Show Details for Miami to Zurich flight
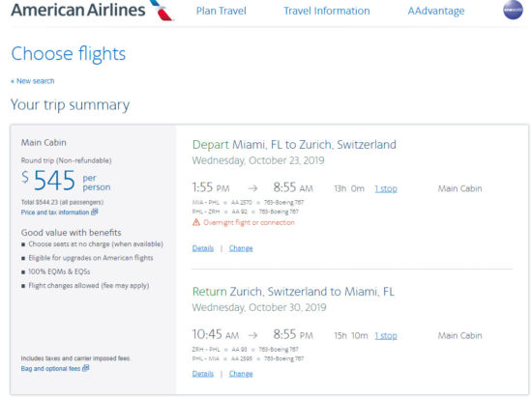 tap(203, 248)
